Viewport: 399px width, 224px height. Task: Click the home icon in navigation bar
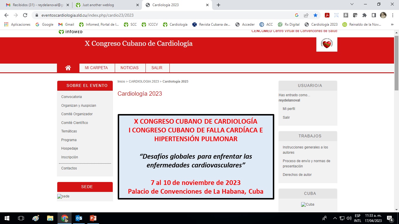68,68
